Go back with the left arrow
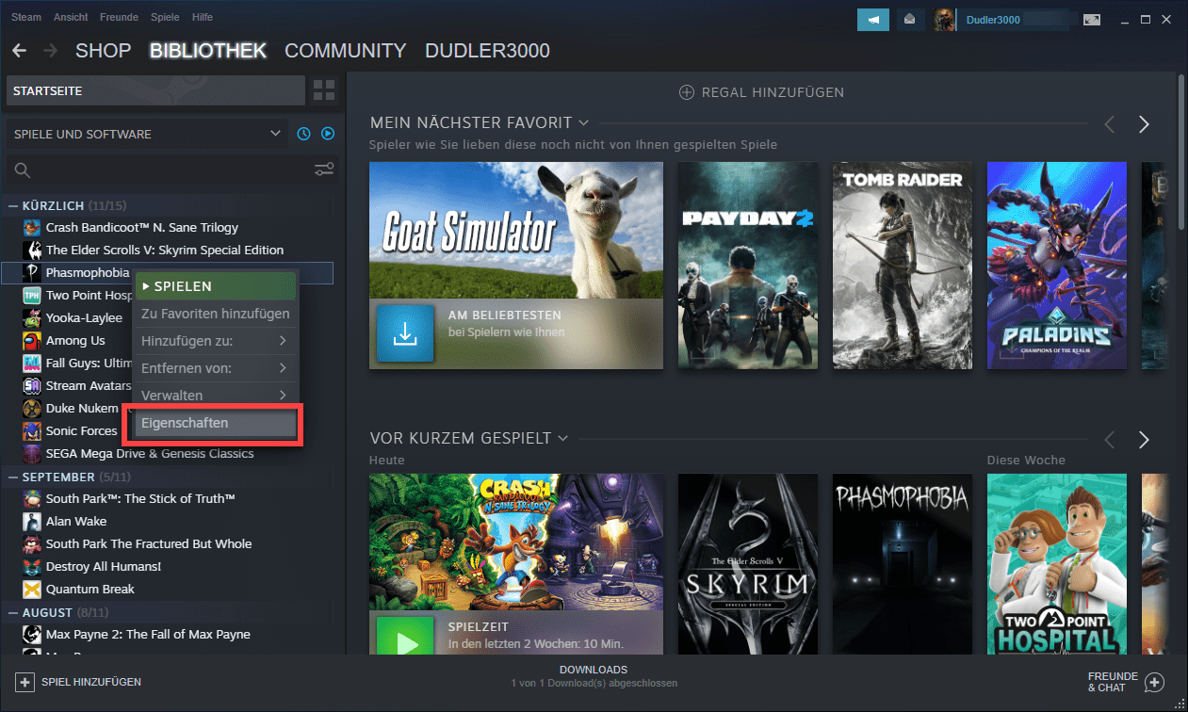The height and width of the screenshot is (712, 1188). coord(19,51)
